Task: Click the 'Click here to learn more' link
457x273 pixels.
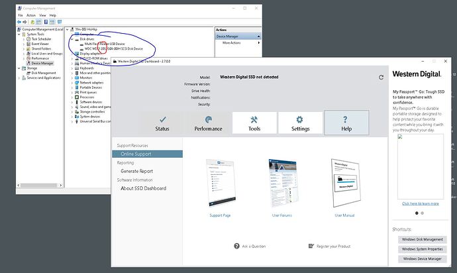Action: pos(421,203)
